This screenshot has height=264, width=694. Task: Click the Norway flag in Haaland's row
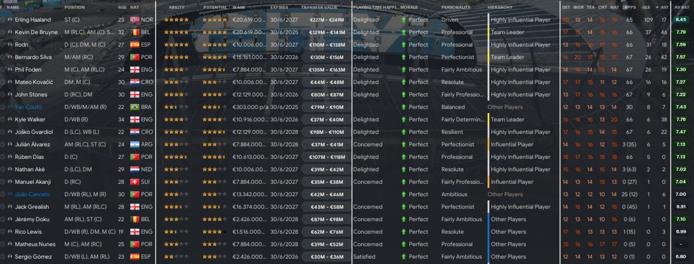[134, 20]
